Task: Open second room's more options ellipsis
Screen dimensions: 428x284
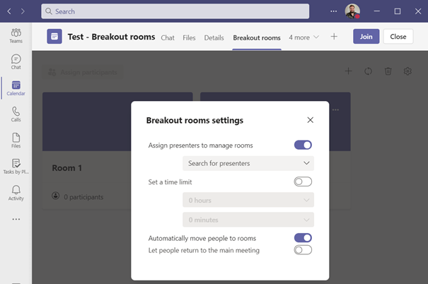Action: 335,110
